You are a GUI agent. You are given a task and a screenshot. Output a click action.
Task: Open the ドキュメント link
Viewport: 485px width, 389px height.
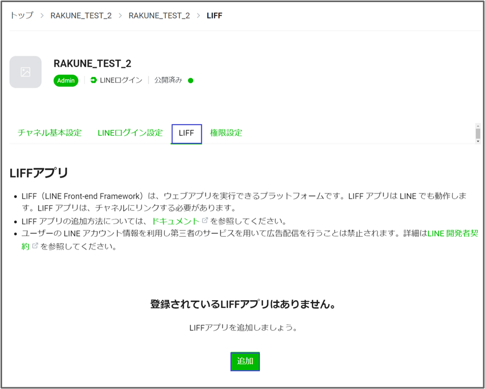tap(175, 221)
